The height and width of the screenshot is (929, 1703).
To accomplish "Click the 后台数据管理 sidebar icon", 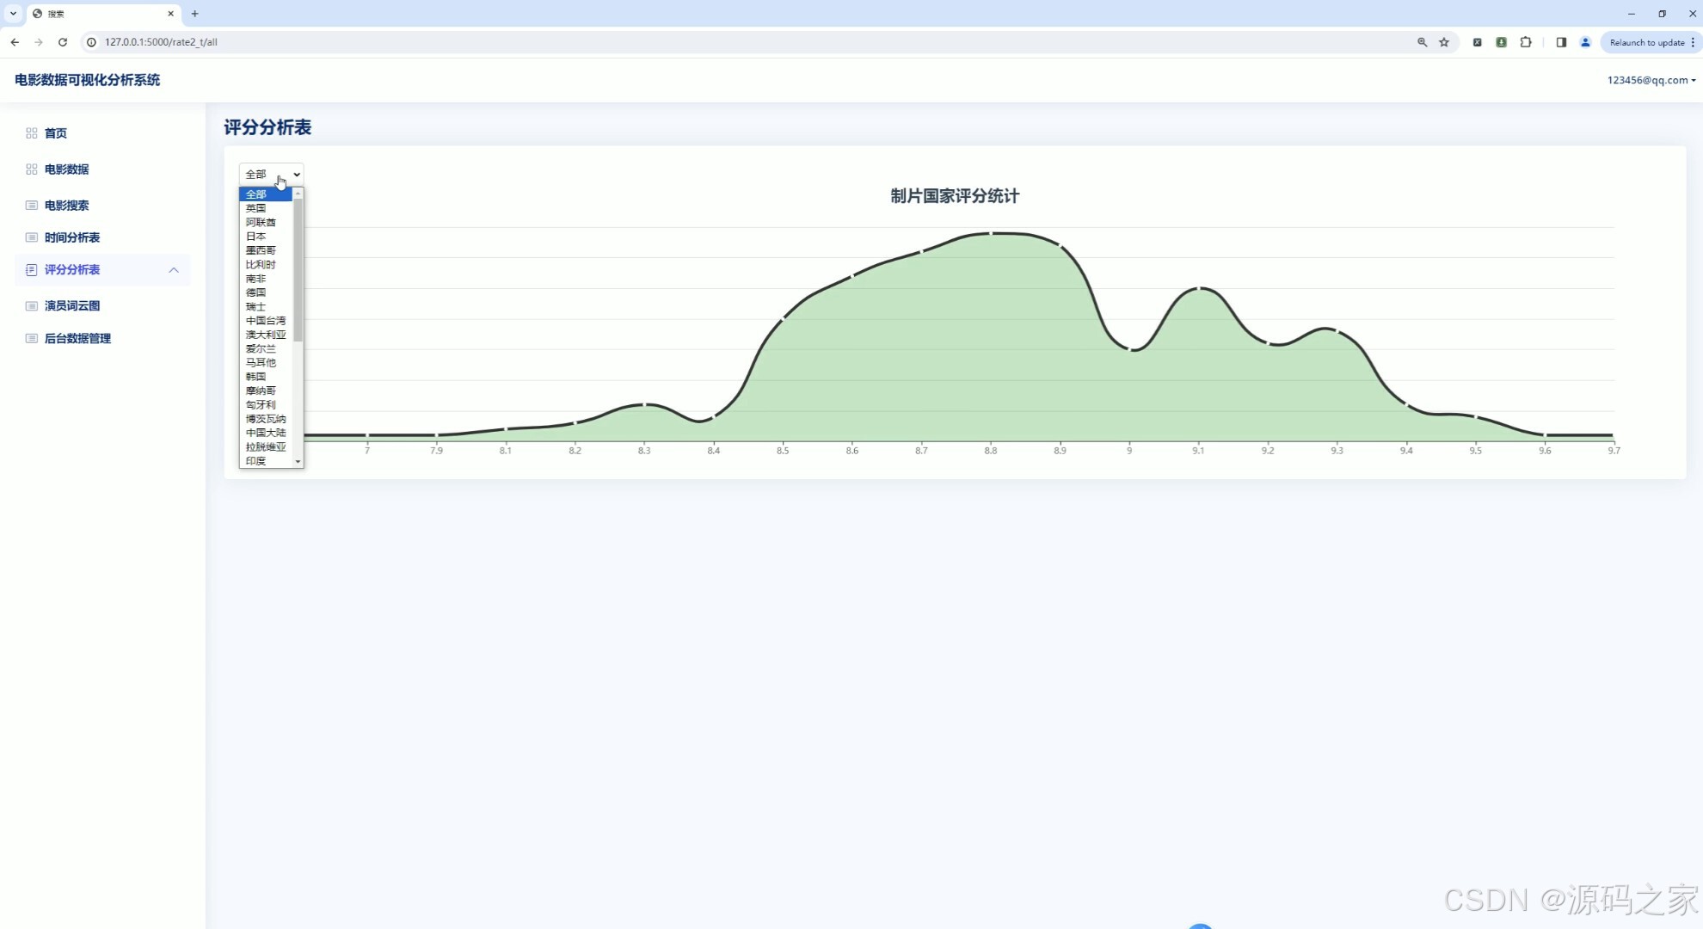I will pyautogui.click(x=32, y=339).
